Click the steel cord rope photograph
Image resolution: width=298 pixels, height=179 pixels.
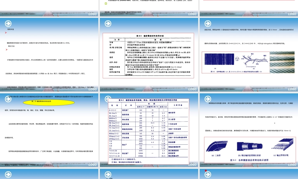coord(282,62)
